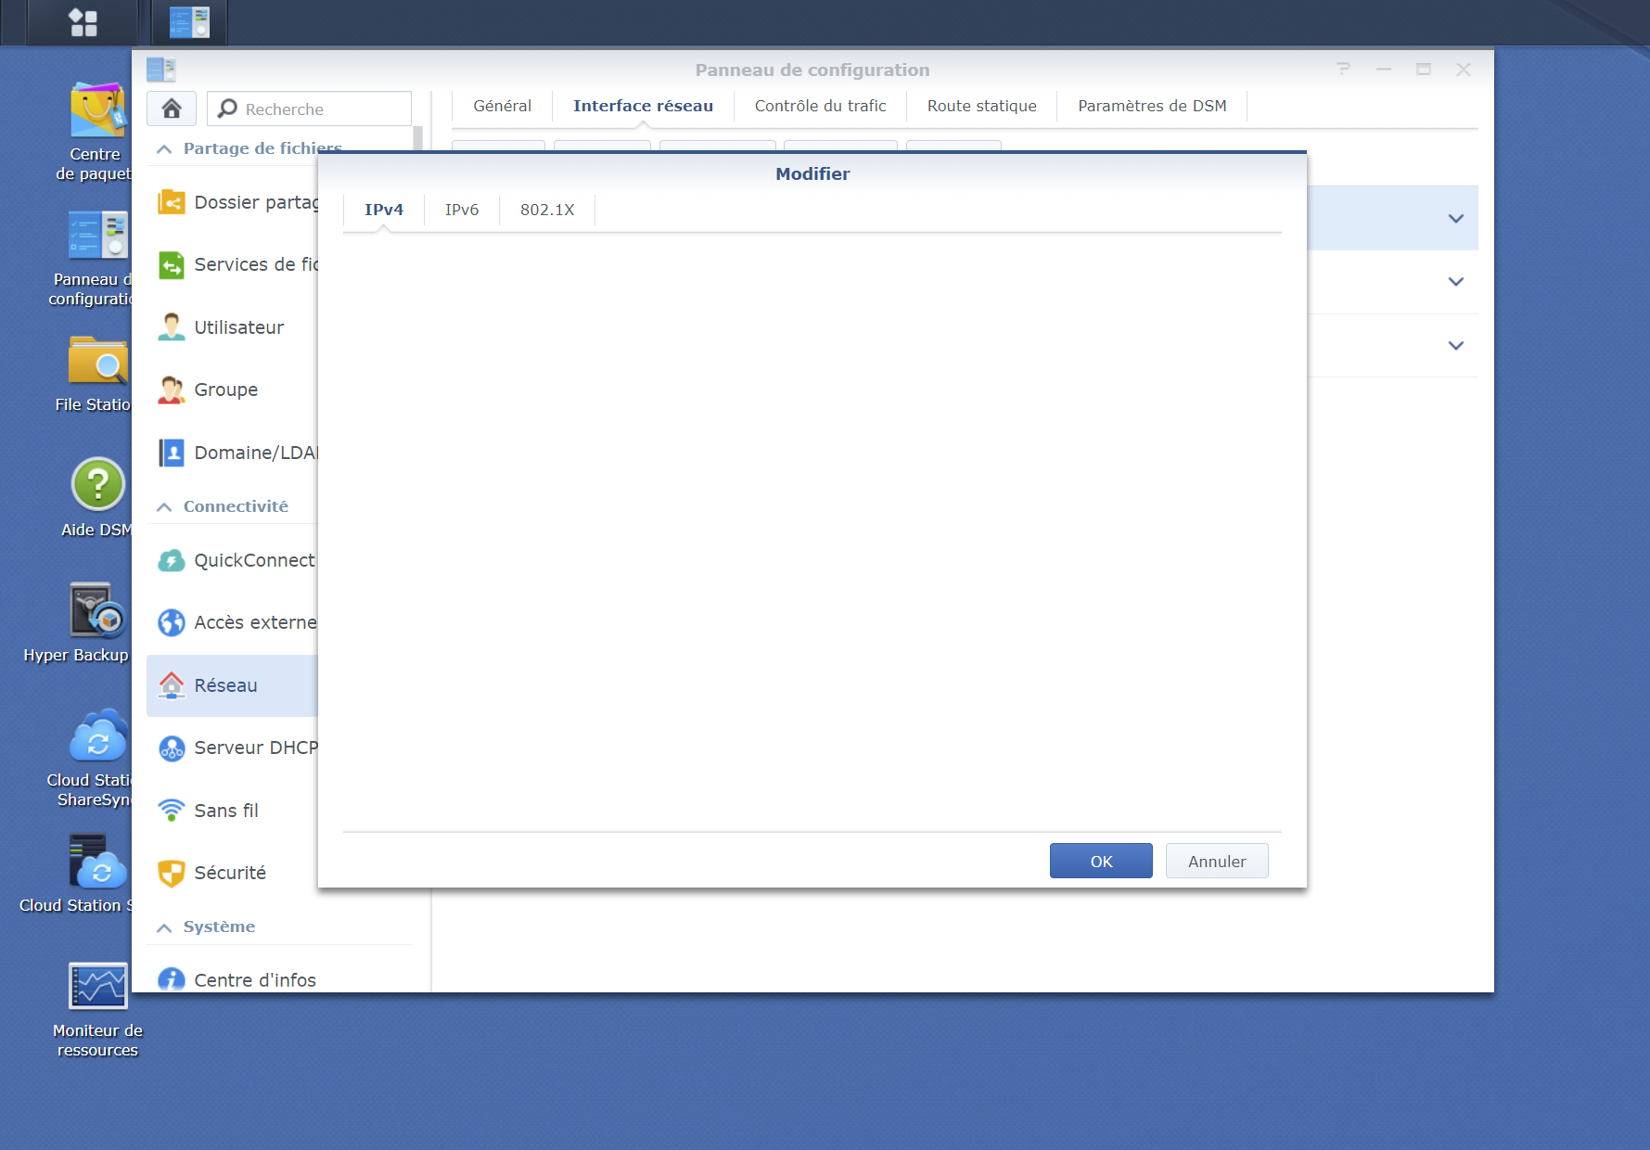The width and height of the screenshot is (1650, 1150).
Task: Switch to the 802.1X tab
Action: point(547,210)
